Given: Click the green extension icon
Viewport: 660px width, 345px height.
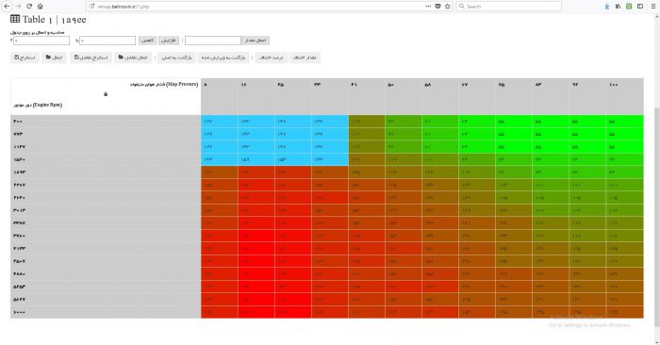Looking at the screenshot, I should [629, 7].
